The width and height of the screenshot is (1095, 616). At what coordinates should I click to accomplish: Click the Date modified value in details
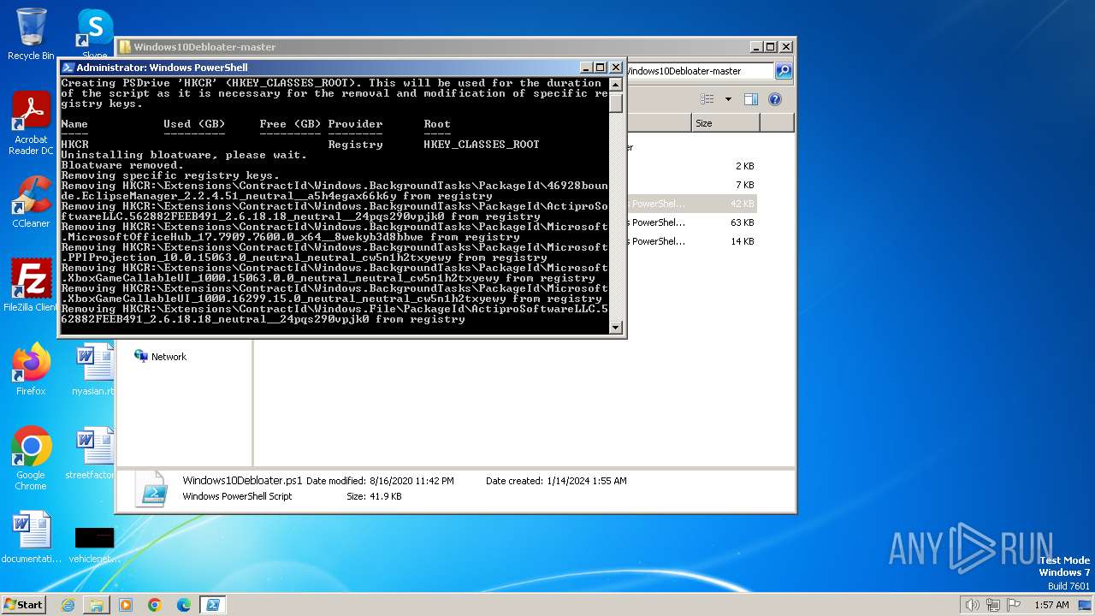[x=411, y=481]
